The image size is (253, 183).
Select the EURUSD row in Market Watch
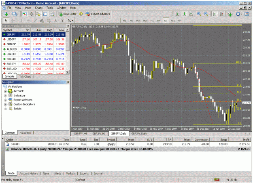tap(34, 69)
